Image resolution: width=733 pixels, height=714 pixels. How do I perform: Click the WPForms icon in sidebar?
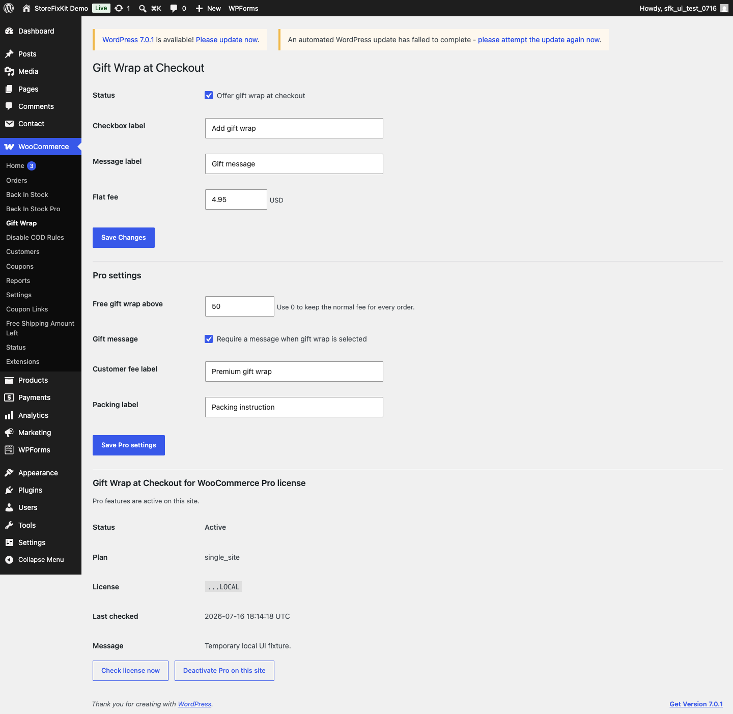click(9, 450)
